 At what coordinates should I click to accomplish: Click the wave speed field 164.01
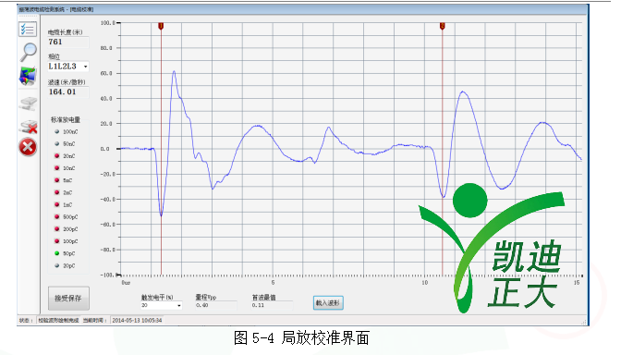point(68,92)
